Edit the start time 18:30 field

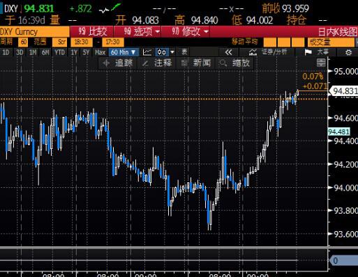81,42
